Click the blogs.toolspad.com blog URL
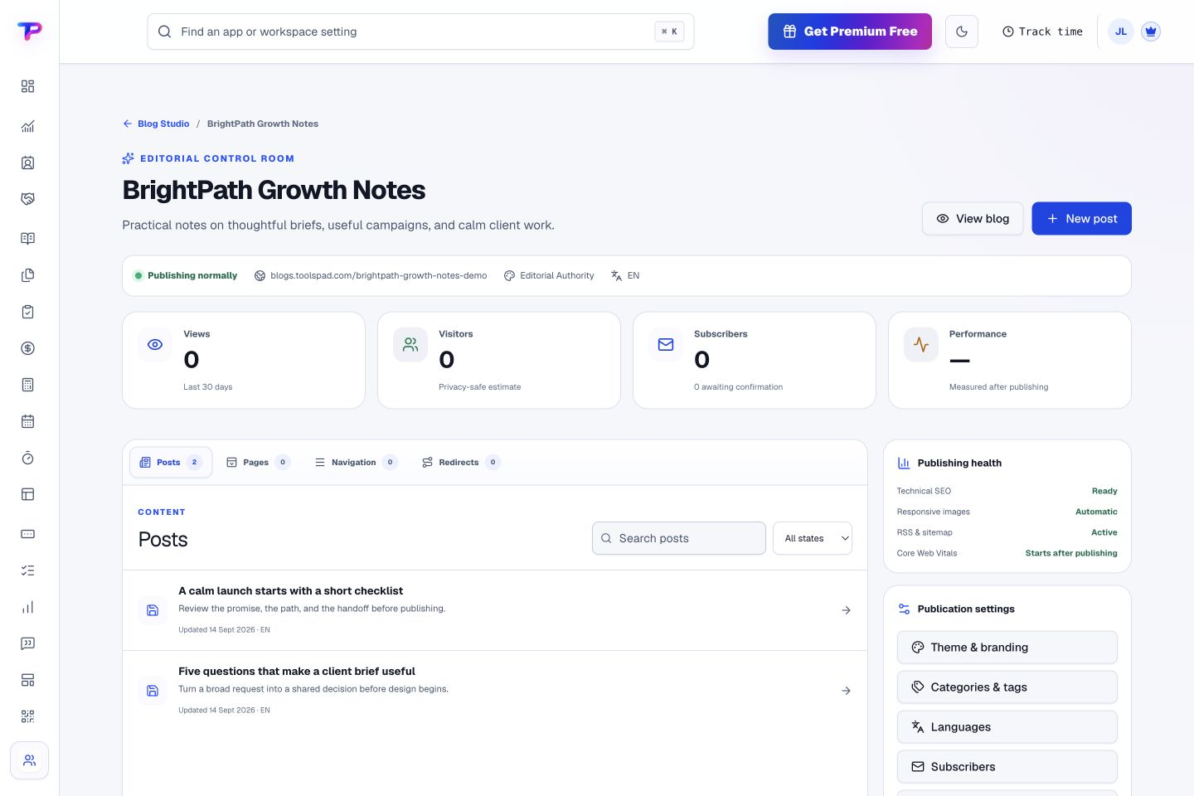 (371, 275)
